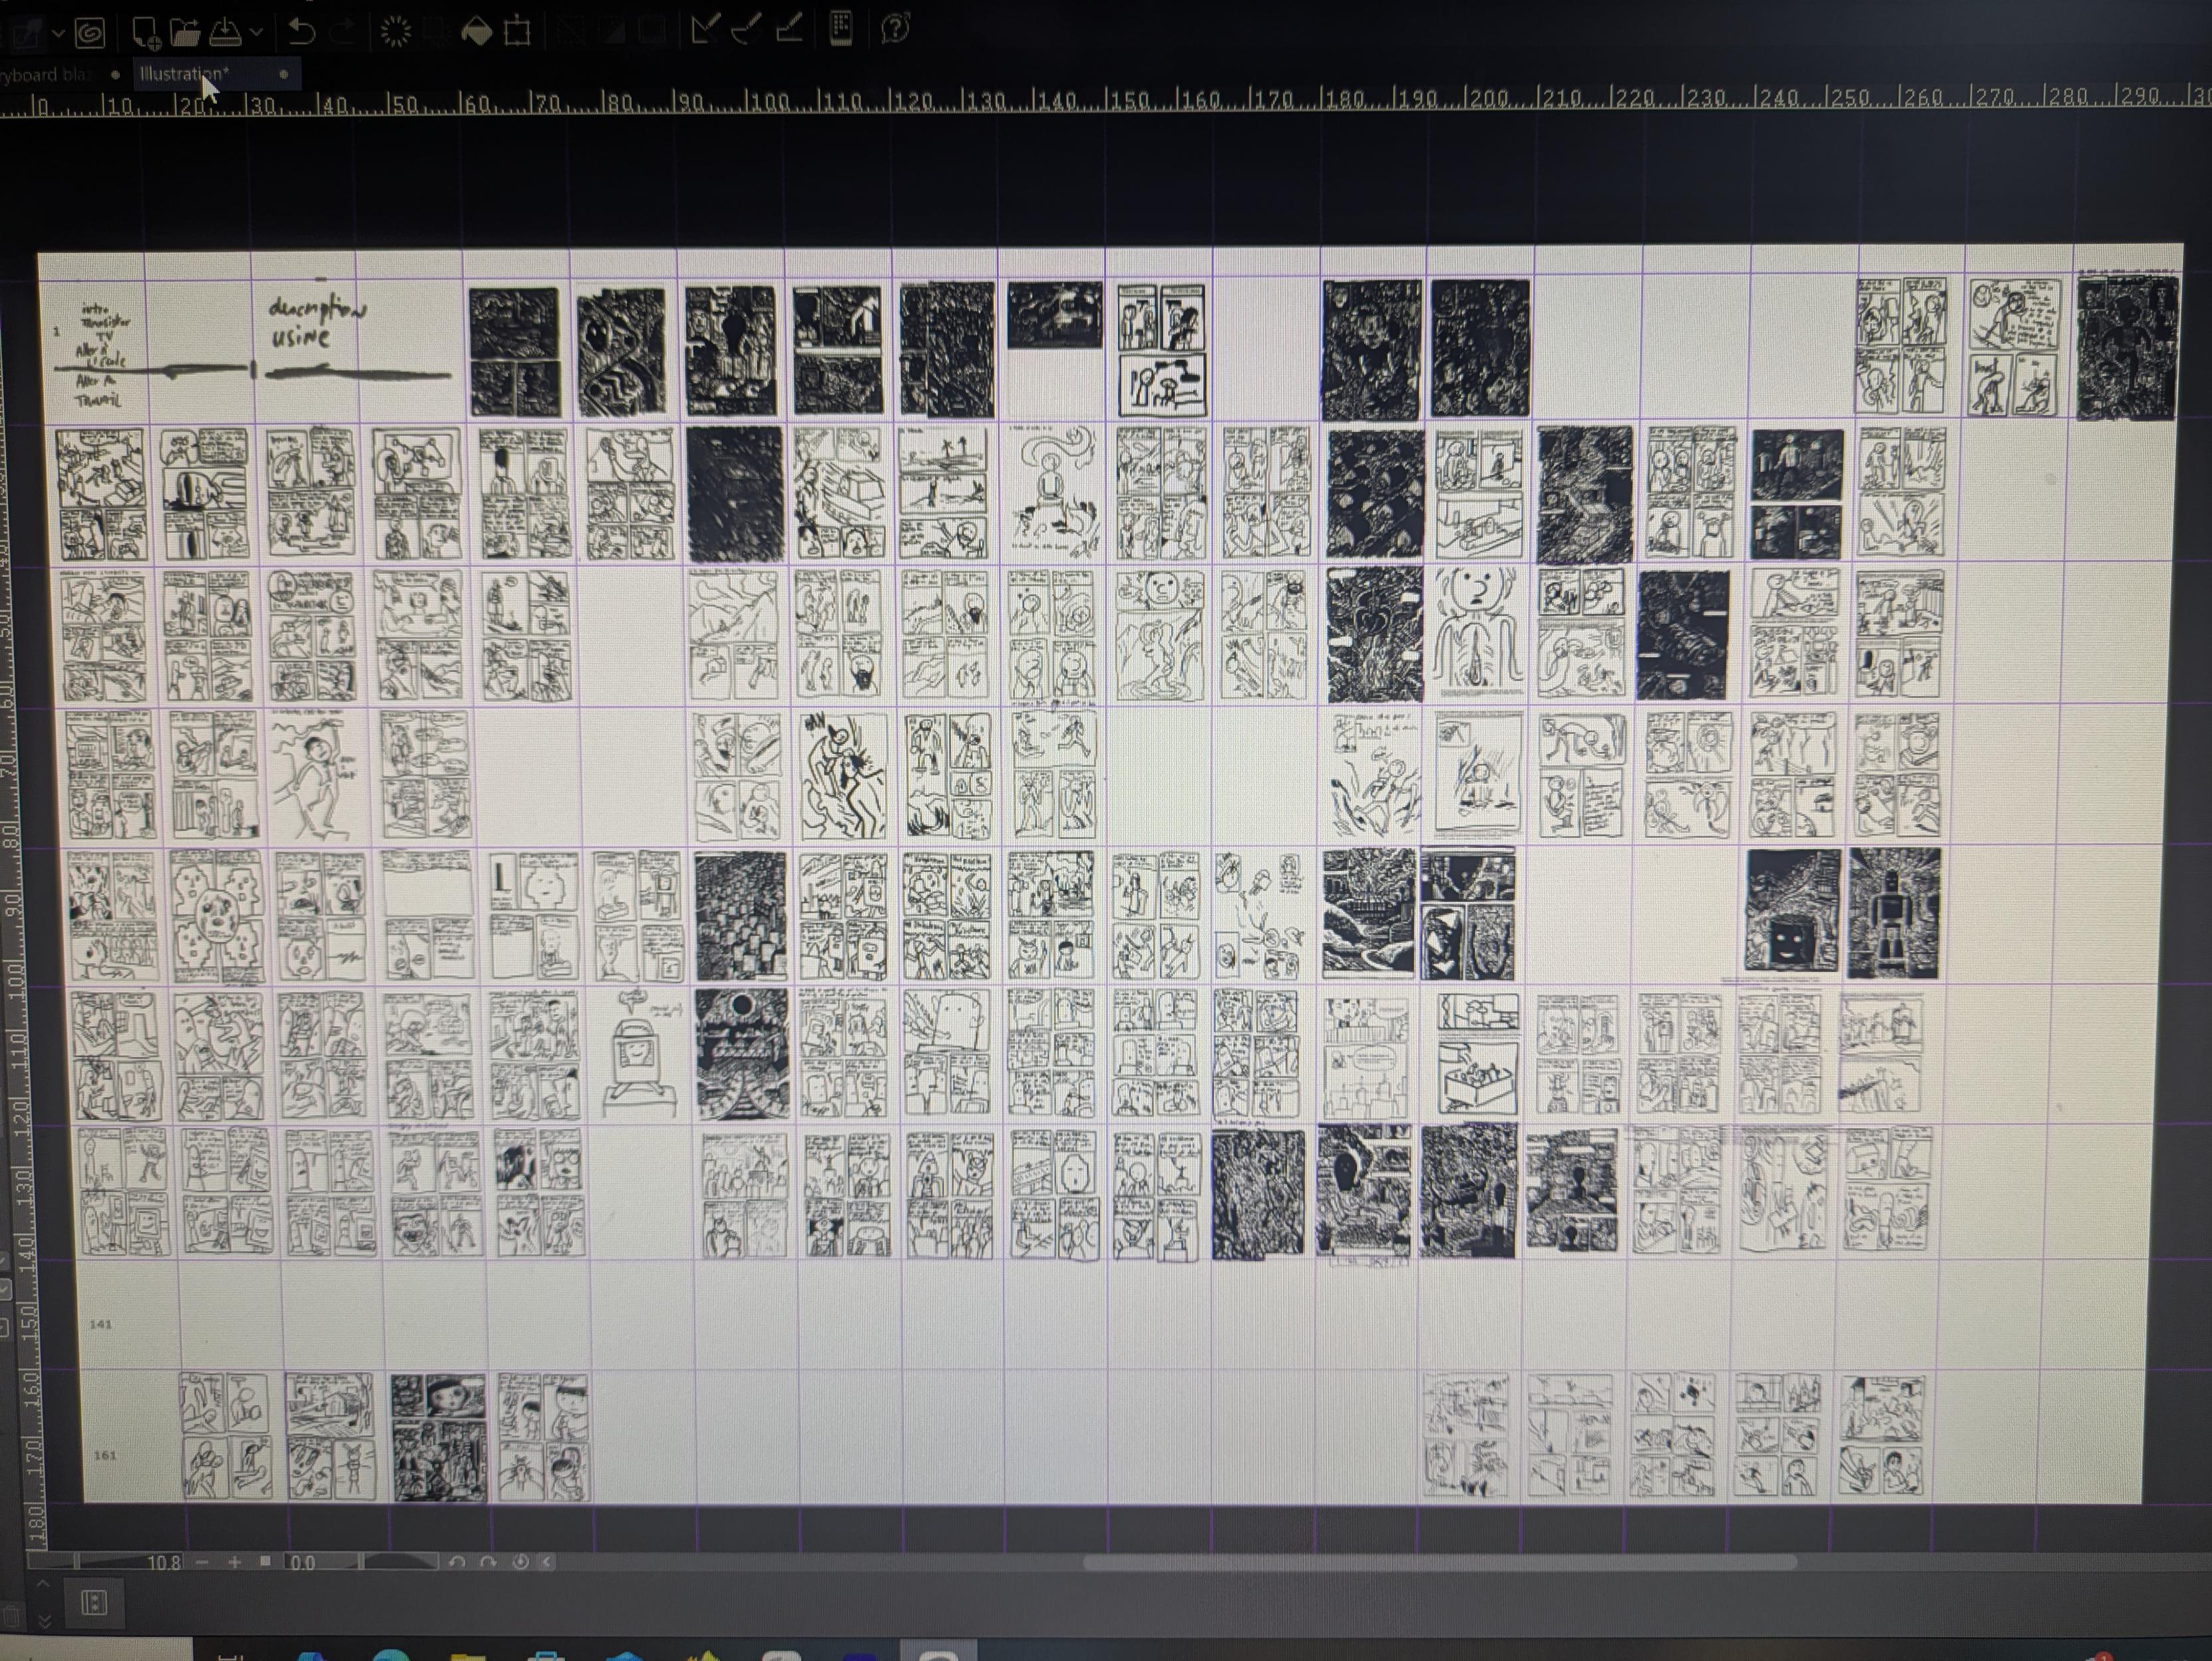Click the Open file folder icon

(185, 32)
